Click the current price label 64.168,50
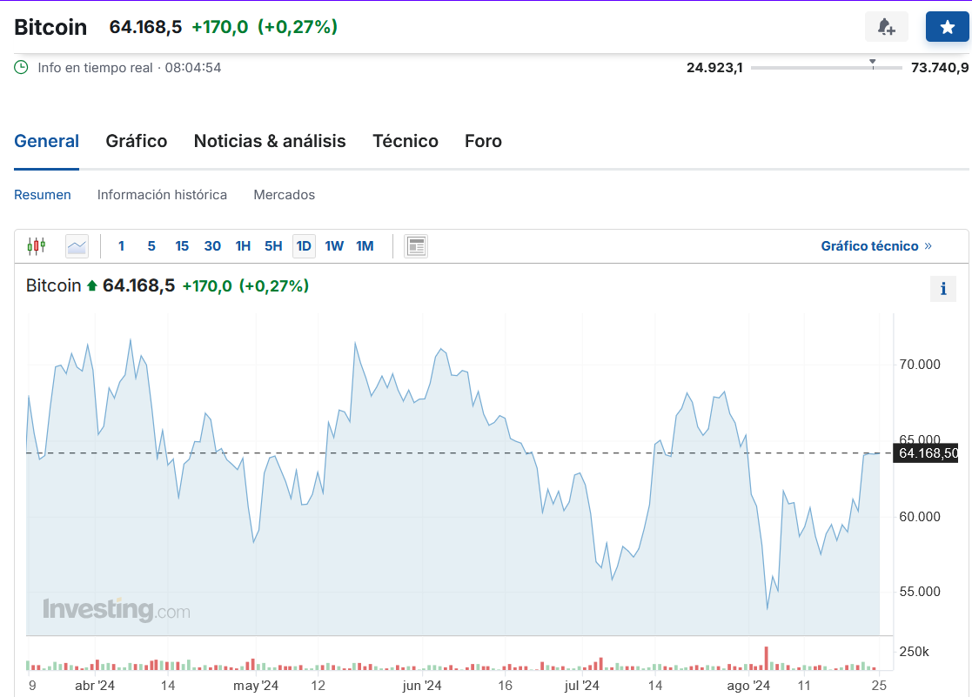972x697 pixels. [x=926, y=453]
